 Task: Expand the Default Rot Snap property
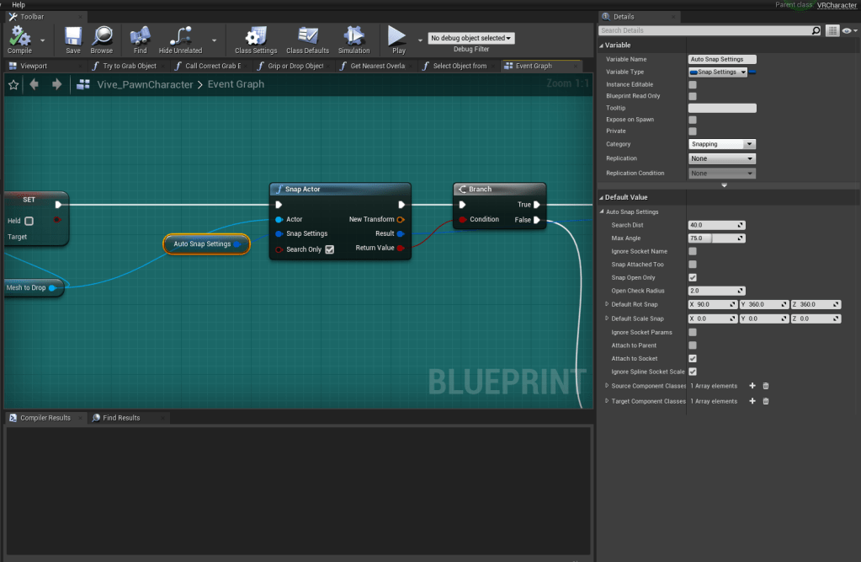point(607,304)
